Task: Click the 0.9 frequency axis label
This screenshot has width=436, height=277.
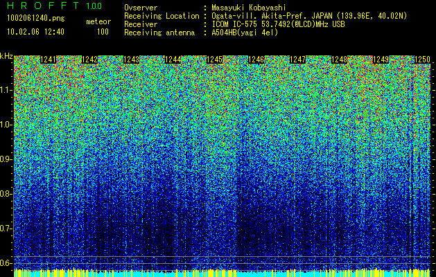Action: click(x=6, y=159)
